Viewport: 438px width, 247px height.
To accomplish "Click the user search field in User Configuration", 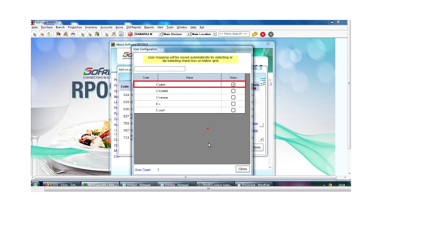I will tap(160, 69).
